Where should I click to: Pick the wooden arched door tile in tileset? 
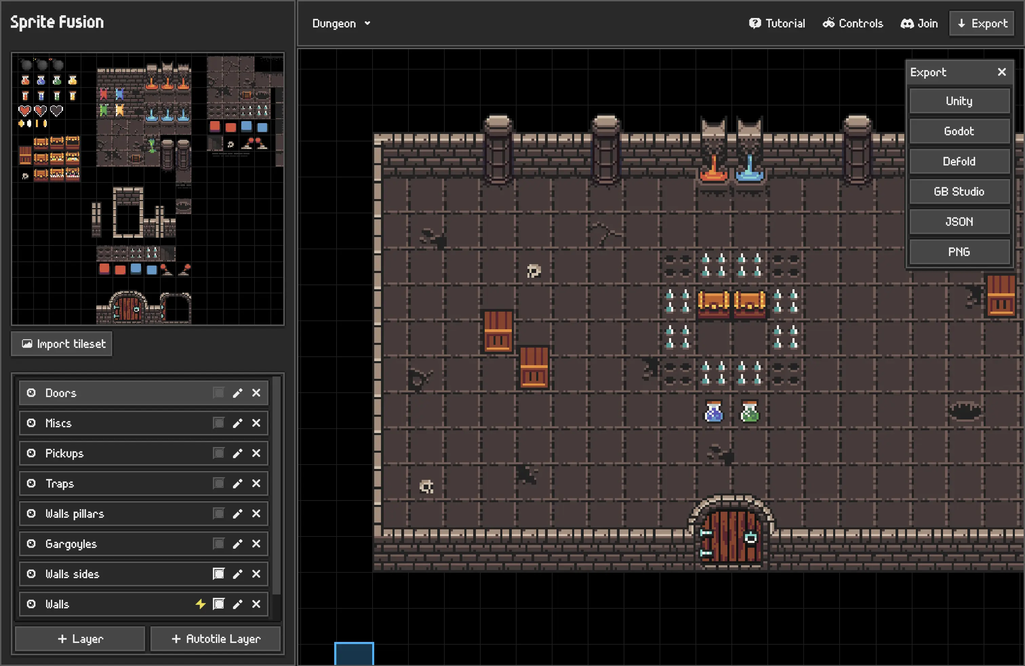pos(128,307)
